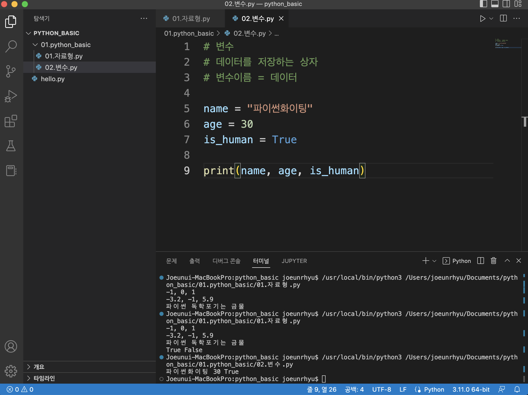Select 02.변수.py in the file explorer
This screenshot has height=395, width=528.
coord(61,67)
